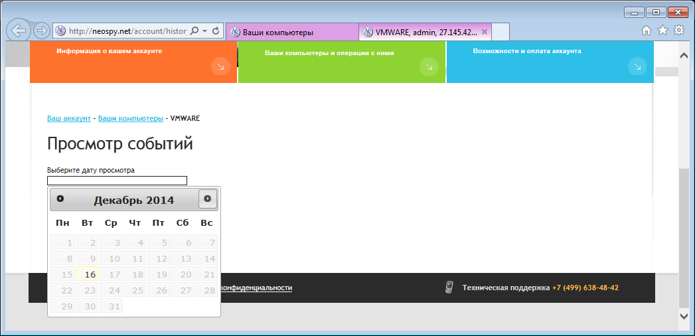Click the page scrollbar down arrow
The width and height of the screenshot is (695, 336).
click(684, 315)
